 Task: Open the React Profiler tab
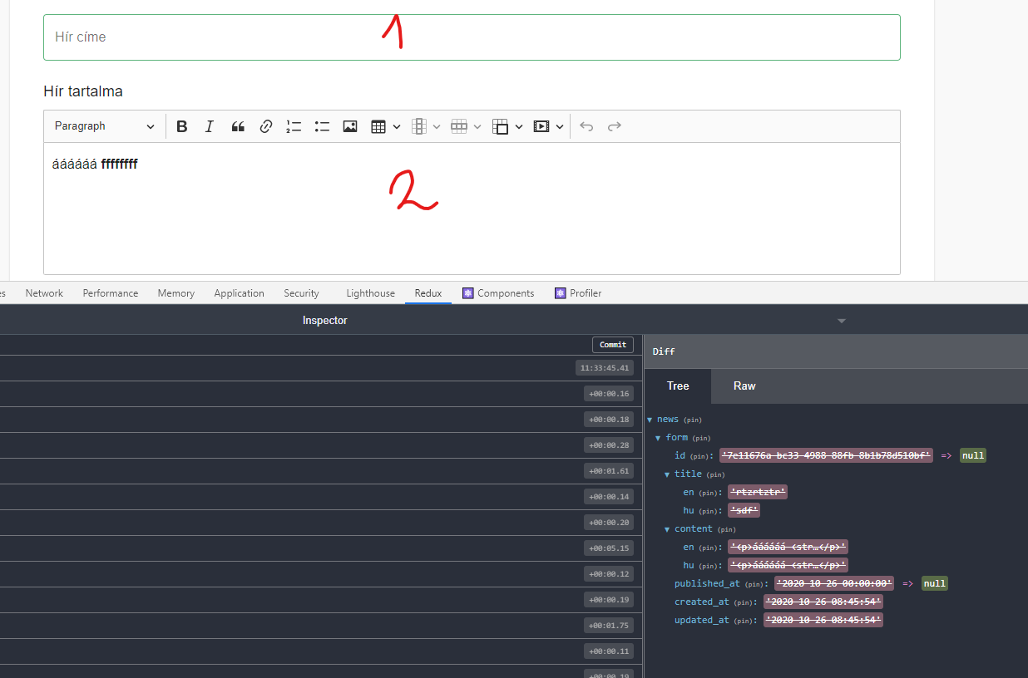click(x=578, y=293)
